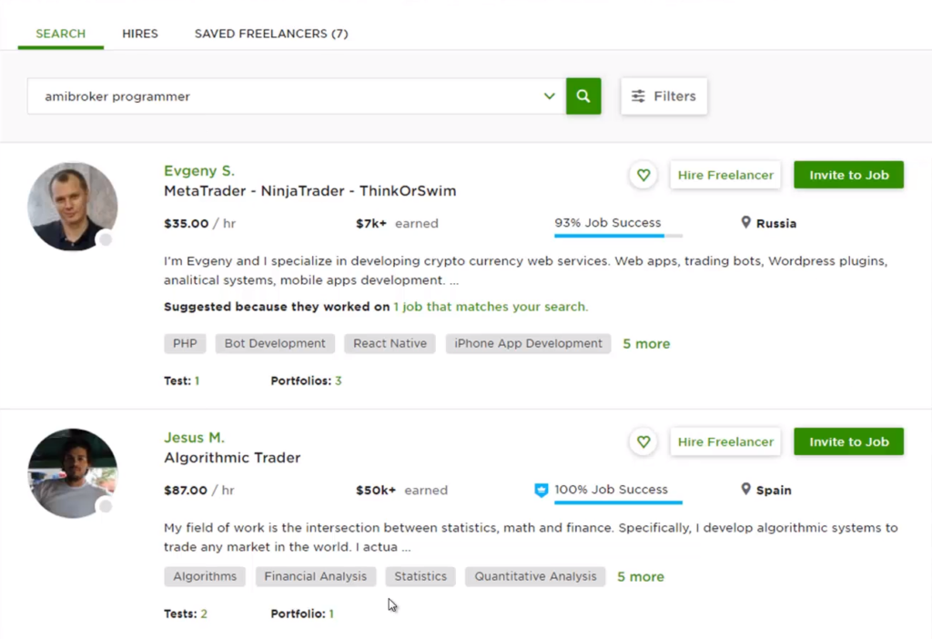
Task: Expand '5 more' skills for Jesus M.
Action: coord(641,577)
